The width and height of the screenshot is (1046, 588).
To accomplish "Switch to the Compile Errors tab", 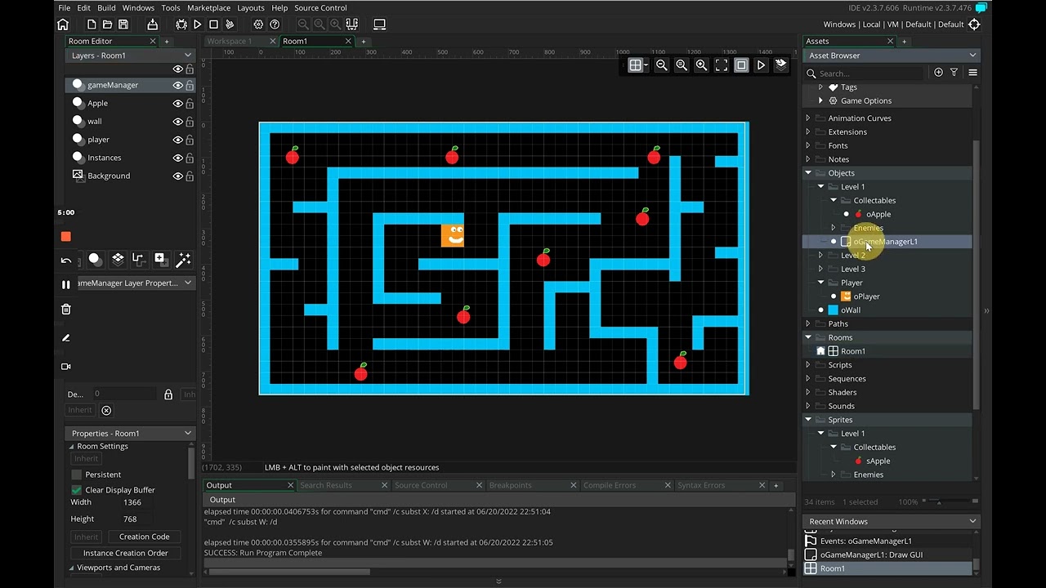I will (610, 485).
